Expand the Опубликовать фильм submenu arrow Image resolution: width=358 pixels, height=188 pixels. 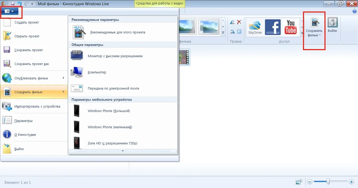(63, 78)
